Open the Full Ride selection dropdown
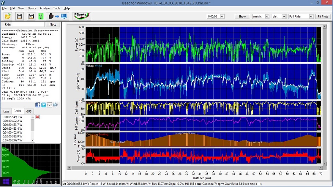Image resolution: width=333 pixels, height=187 pixels. 311,17
